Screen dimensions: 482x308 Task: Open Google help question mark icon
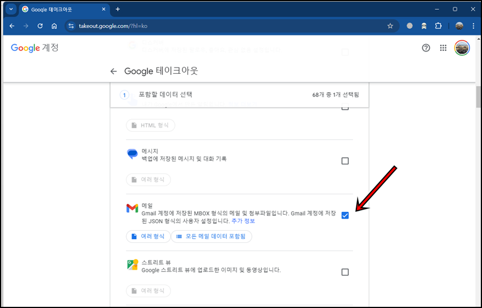tap(426, 48)
